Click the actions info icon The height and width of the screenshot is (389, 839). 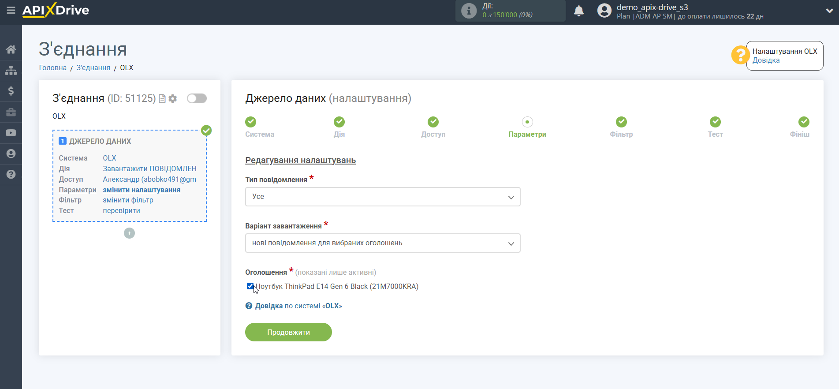tap(469, 11)
